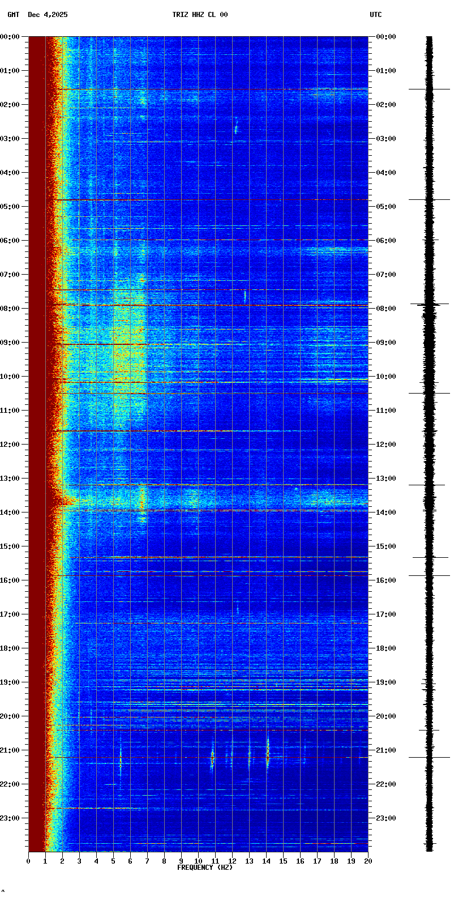Click the Dec 4,2025 date text
This screenshot has height=897, width=454.
tap(48, 15)
